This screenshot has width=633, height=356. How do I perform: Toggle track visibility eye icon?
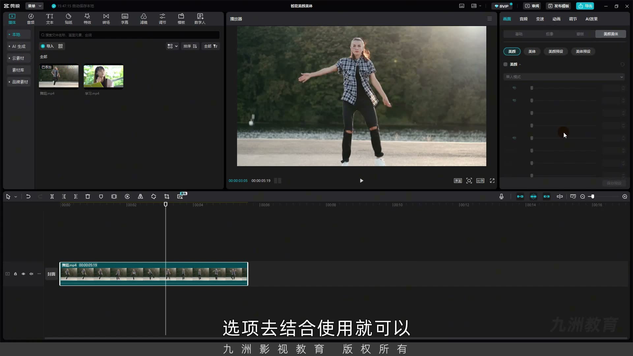tap(23, 274)
